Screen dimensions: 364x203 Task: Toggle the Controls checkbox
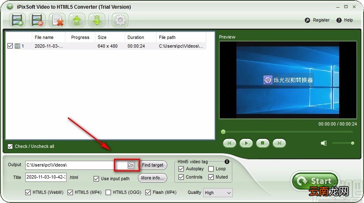click(181, 177)
